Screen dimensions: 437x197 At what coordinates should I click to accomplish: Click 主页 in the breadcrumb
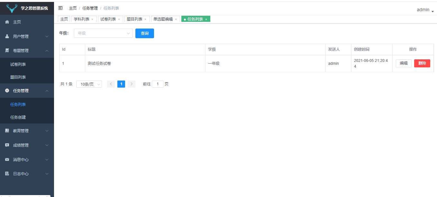(x=73, y=8)
